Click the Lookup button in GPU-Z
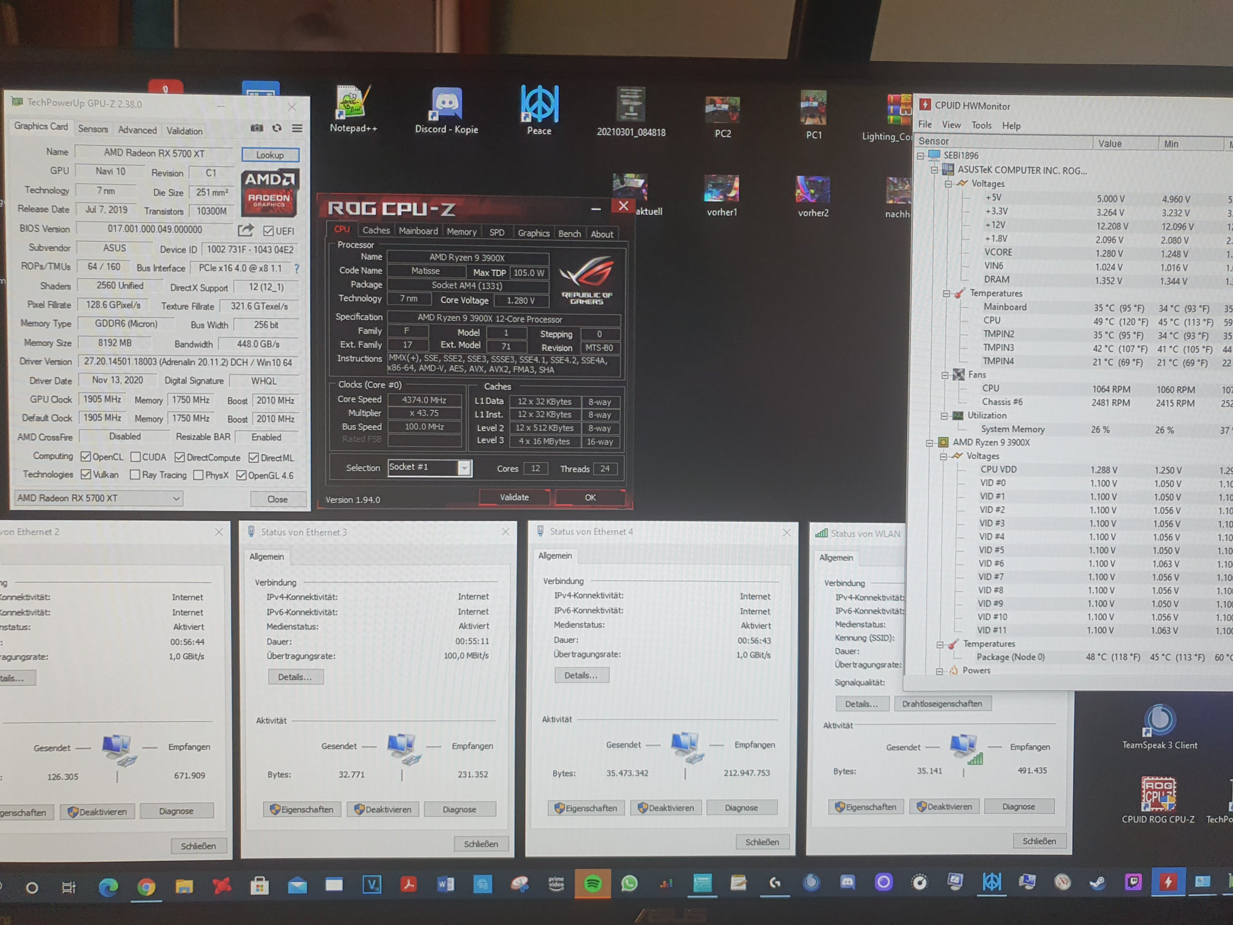 tap(270, 155)
